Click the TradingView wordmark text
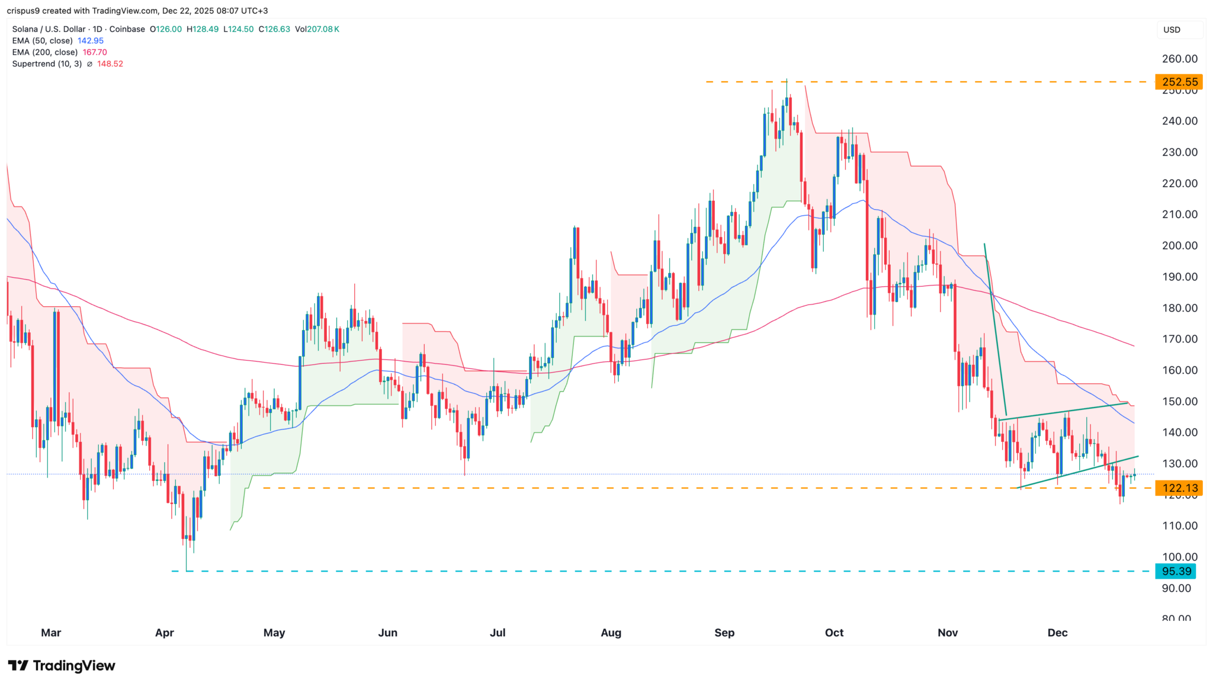 74,666
